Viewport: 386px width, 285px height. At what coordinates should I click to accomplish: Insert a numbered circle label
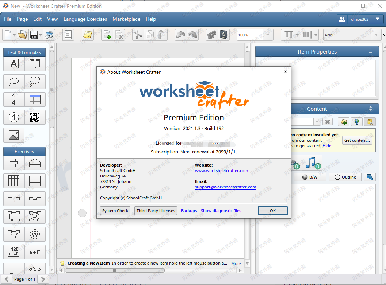pos(14,117)
